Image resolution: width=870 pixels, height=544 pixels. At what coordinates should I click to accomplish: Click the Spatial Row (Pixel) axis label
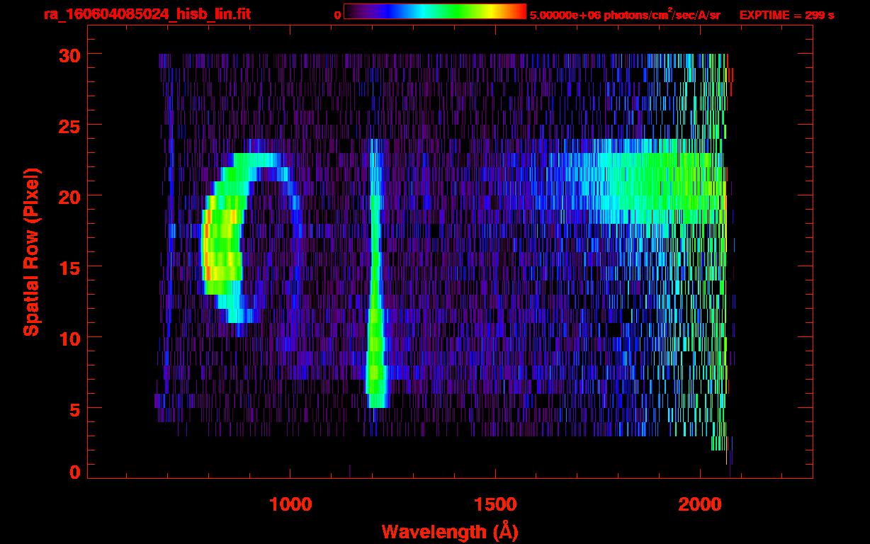(31, 251)
